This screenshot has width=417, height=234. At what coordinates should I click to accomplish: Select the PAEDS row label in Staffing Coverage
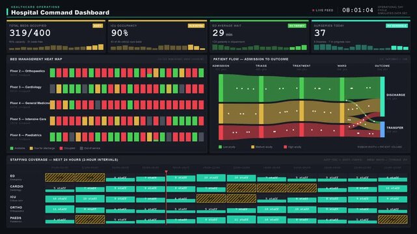(x=16, y=218)
